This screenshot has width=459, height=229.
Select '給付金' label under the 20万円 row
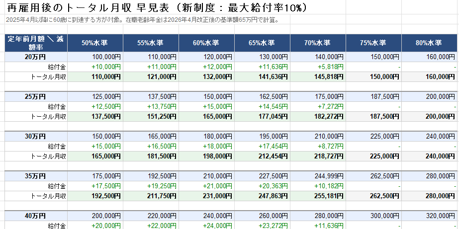36,67
